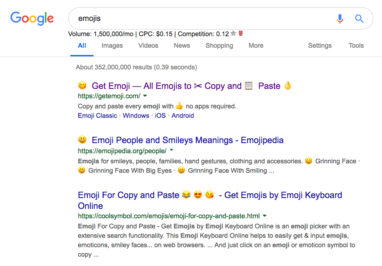The image size is (382, 266).
Task: Open the search Settings menu
Action: tap(320, 46)
